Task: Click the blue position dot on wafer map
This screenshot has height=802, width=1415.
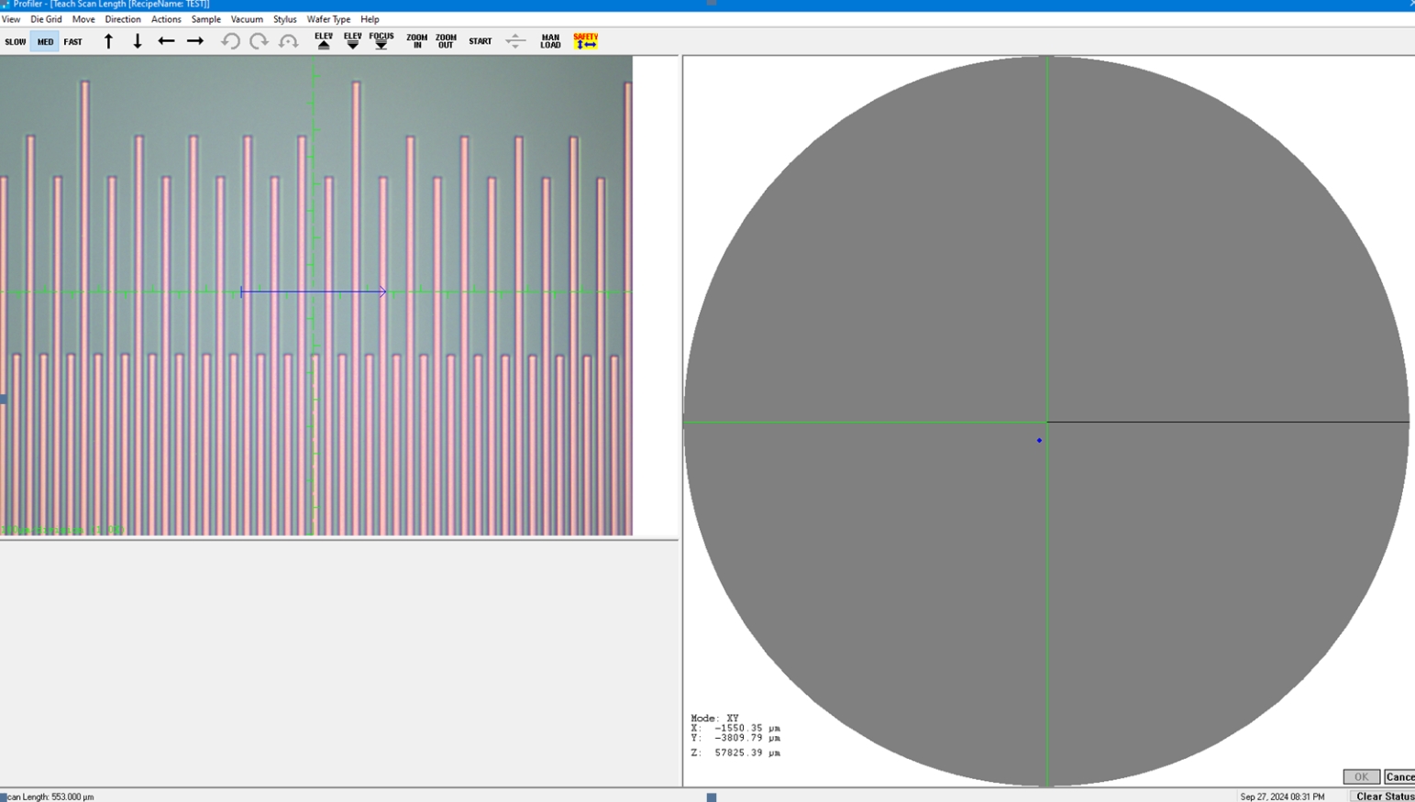Action: pyautogui.click(x=1039, y=441)
